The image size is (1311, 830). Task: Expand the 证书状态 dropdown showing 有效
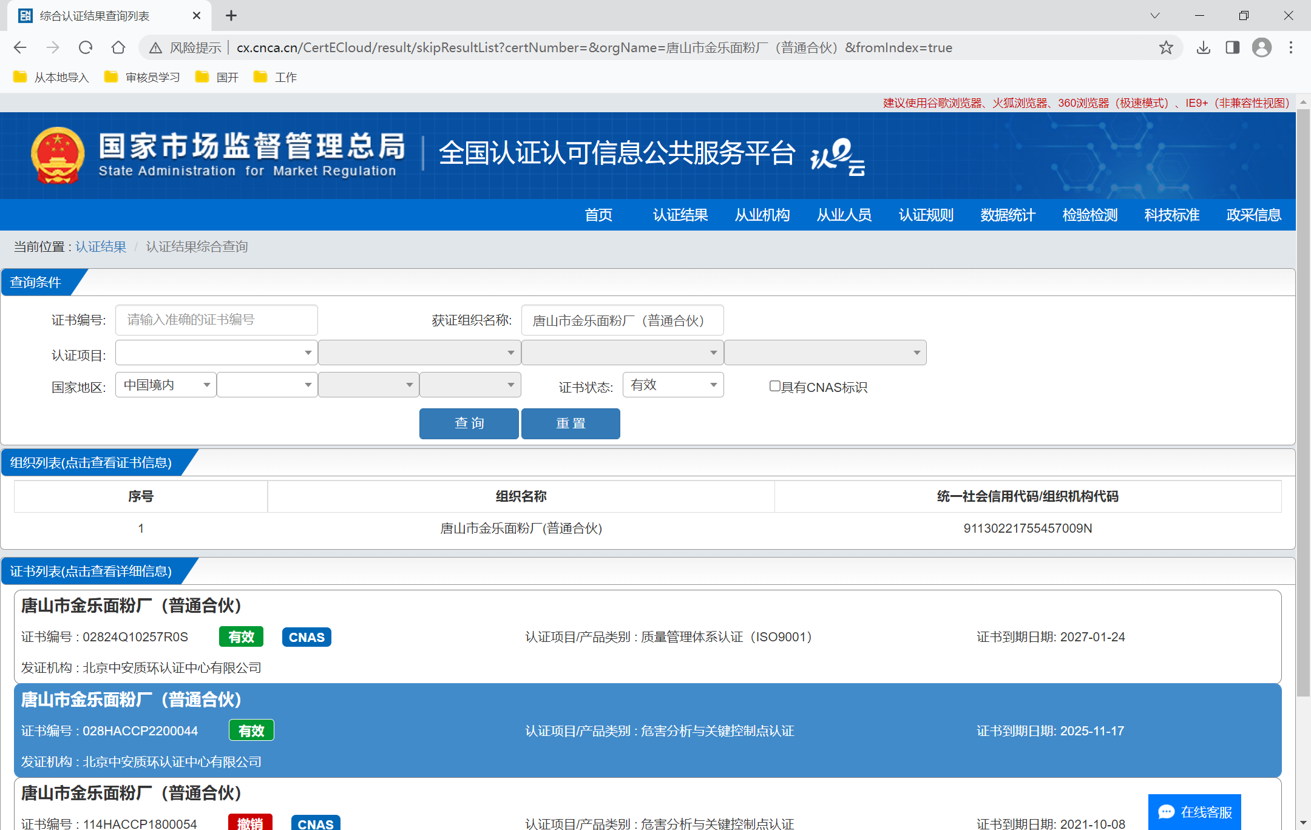(x=672, y=385)
